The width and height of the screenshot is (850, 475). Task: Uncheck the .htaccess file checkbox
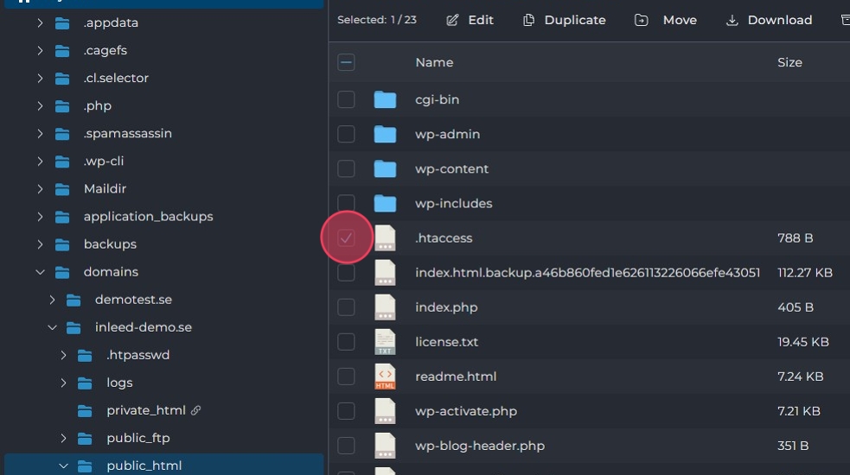pos(346,238)
